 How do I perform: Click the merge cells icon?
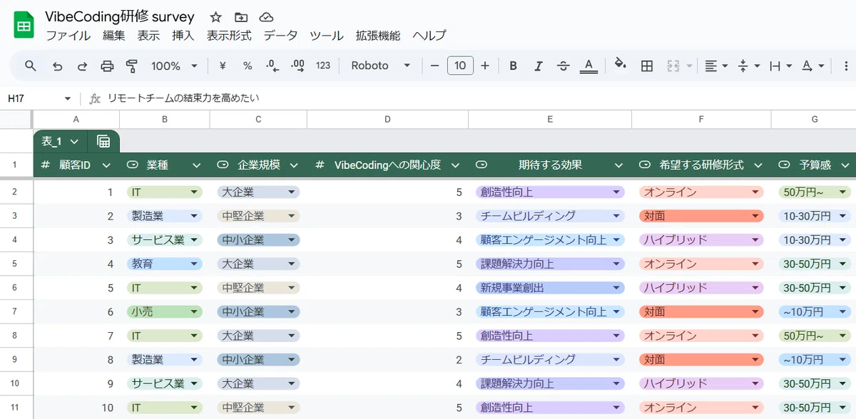click(x=673, y=66)
